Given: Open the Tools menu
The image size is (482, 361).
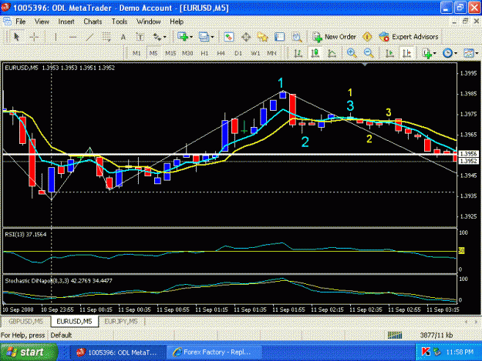Looking at the screenshot, I should (x=120, y=22).
